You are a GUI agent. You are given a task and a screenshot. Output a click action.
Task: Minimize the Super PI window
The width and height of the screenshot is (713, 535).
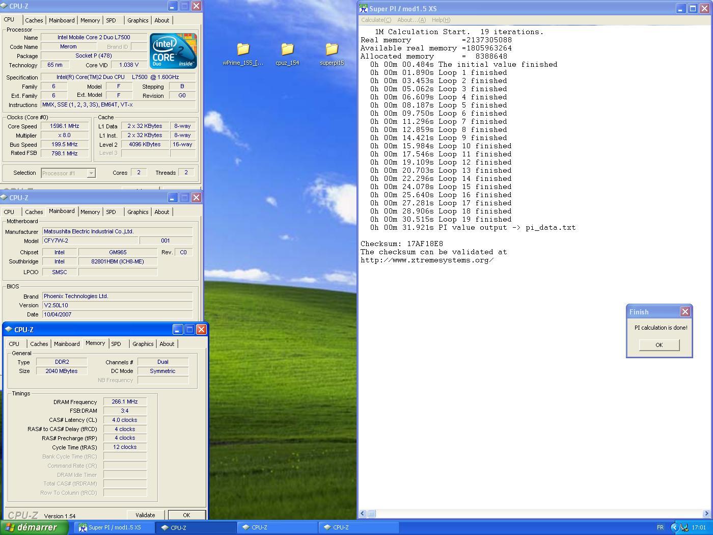click(x=681, y=9)
